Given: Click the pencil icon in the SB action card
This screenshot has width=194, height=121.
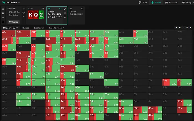Looking at the screenshot, I should pyautogui.click(x=65, y=9).
